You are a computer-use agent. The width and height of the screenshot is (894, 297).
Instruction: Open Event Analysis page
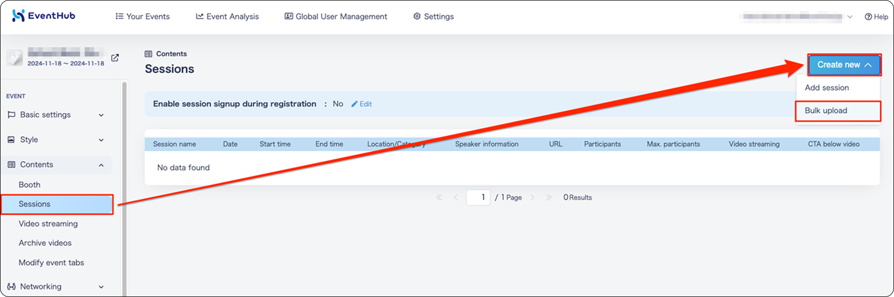click(x=227, y=17)
